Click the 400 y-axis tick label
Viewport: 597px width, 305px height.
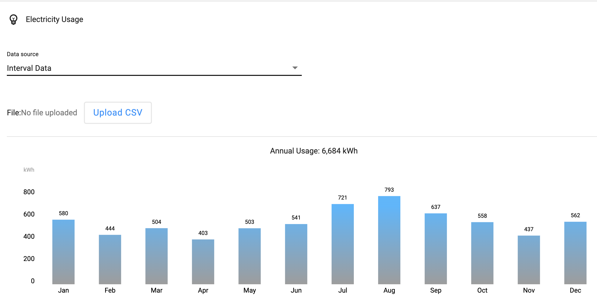(x=29, y=236)
